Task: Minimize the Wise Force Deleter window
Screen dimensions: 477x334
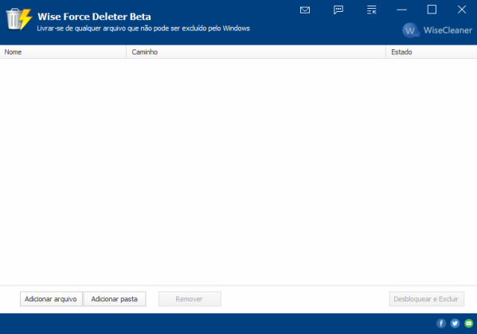Action: point(401,10)
